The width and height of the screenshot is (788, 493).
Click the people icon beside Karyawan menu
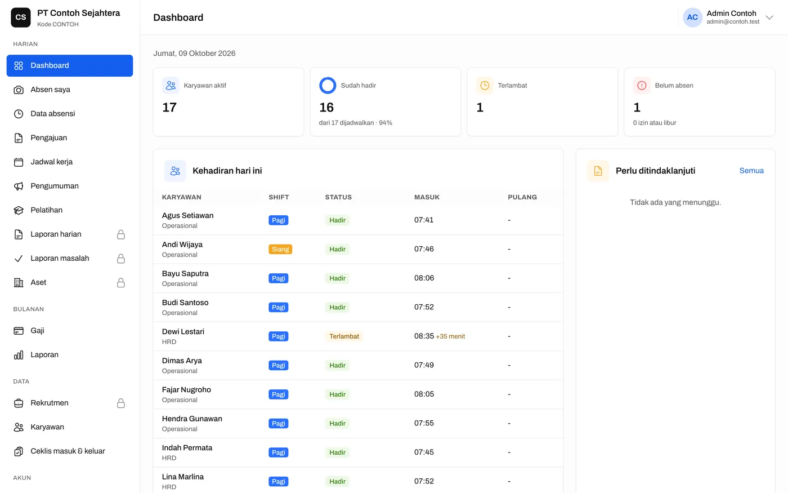pos(19,427)
